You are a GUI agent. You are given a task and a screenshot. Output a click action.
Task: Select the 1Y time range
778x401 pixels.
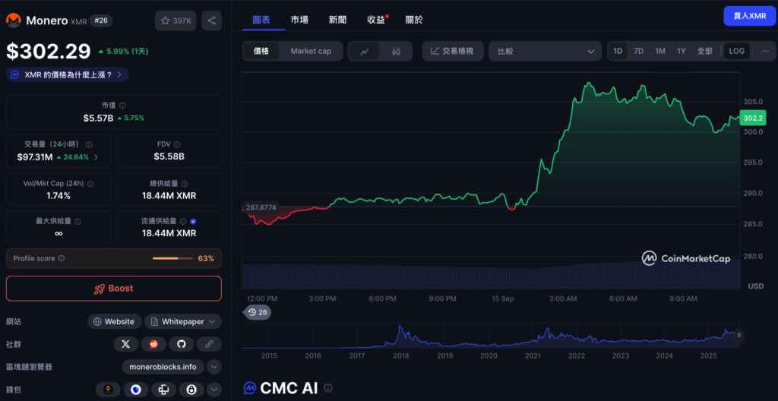tap(682, 51)
